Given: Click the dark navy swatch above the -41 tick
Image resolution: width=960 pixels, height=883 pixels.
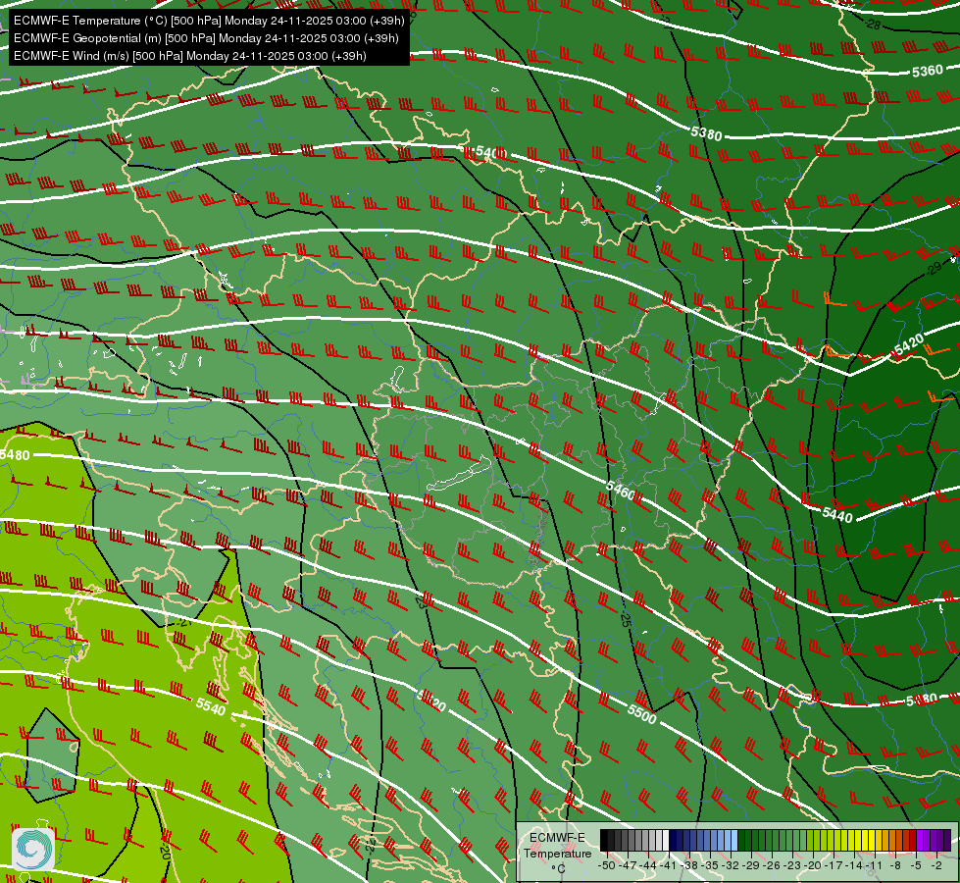Looking at the screenshot, I should click(673, 840).
